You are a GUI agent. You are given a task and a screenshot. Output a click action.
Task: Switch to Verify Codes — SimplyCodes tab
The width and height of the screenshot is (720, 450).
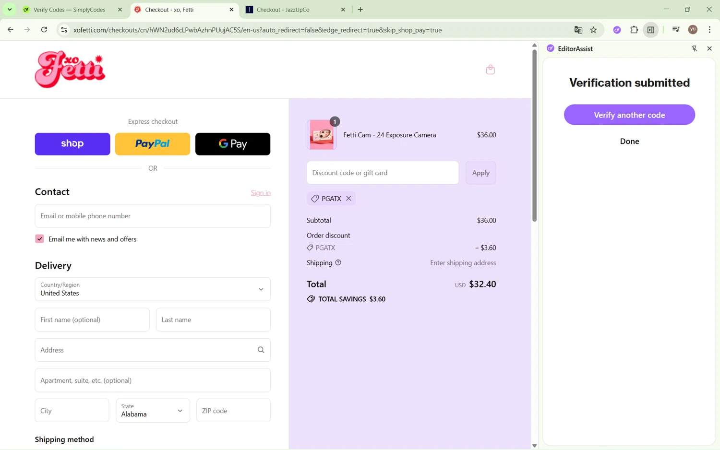click(x=70, y=10)
